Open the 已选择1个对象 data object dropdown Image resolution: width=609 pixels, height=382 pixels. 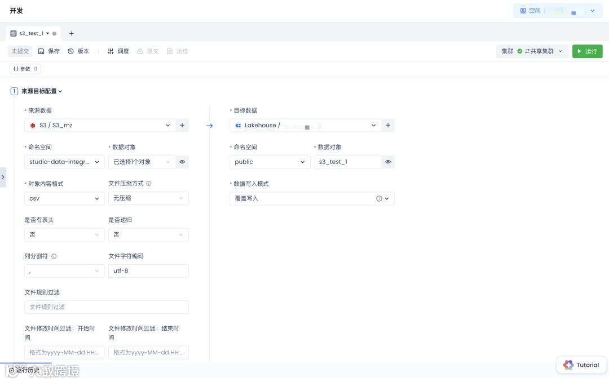[142, 162]
